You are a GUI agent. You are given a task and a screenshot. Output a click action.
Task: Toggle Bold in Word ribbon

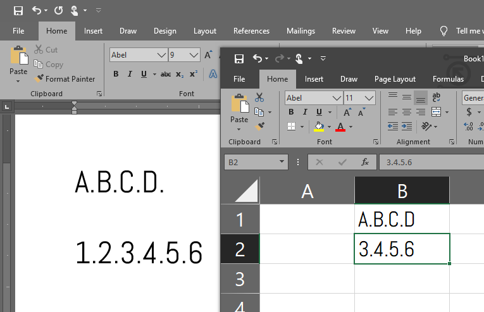pos(116,74)
